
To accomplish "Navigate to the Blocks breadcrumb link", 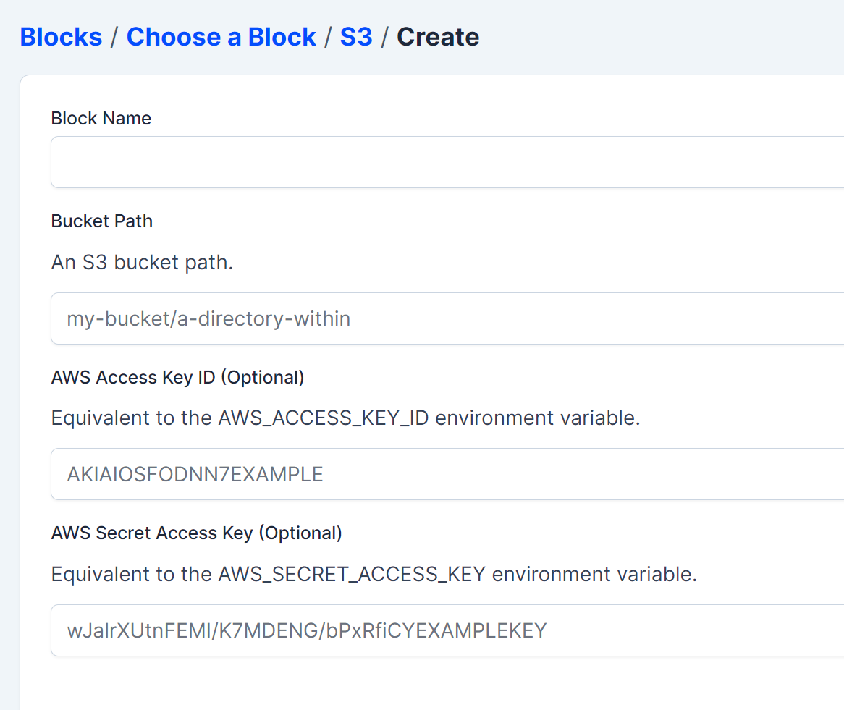I will point(61,37).
